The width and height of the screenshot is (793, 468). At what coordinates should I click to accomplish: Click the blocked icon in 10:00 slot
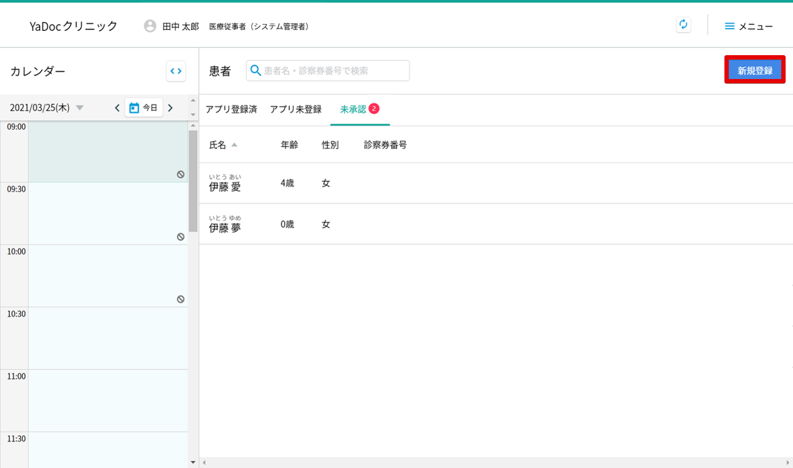pos(181,300)
